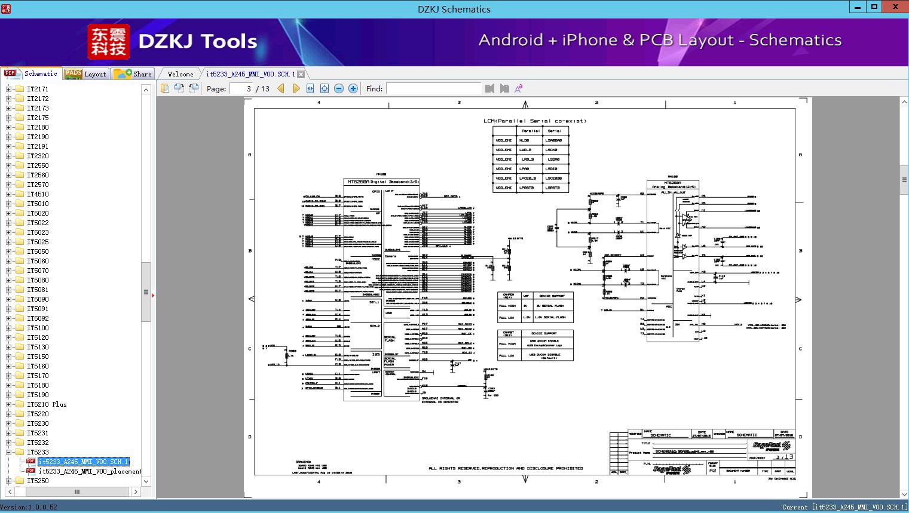Open the Schematic tab
The image size is (909, 513).
[x=30, y=73]
